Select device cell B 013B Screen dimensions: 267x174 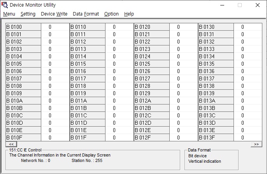216,108
